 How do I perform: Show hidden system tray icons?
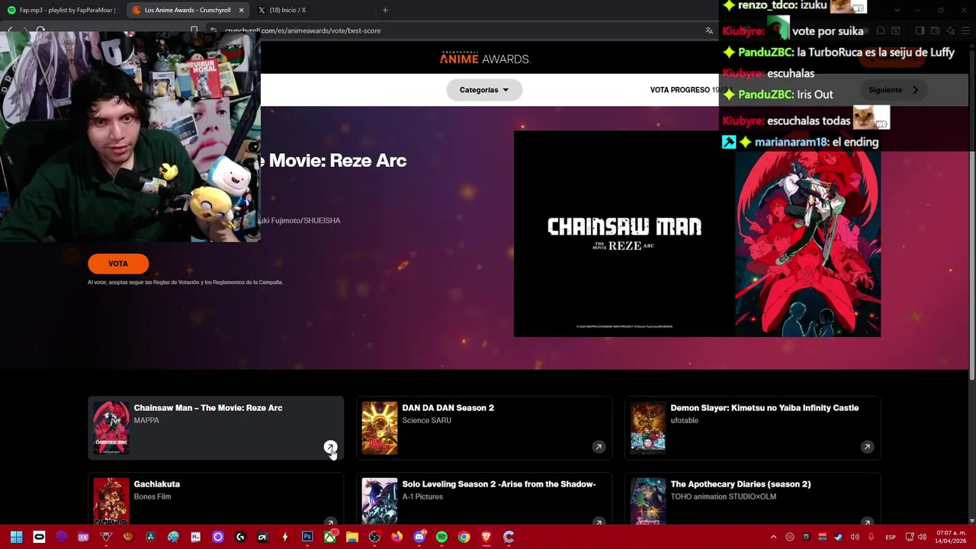click(773, 537)
